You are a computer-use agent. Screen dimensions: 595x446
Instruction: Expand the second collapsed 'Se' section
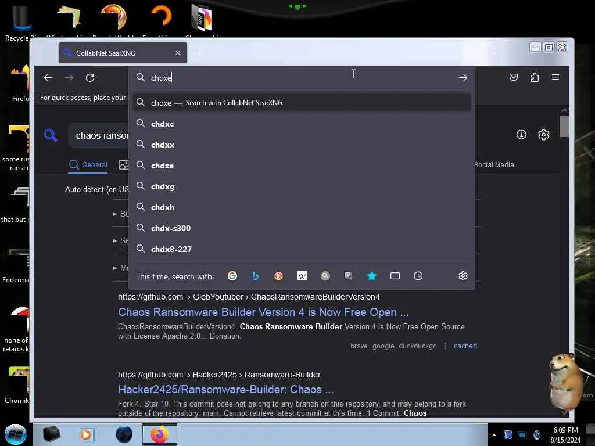tap(121, 240)
